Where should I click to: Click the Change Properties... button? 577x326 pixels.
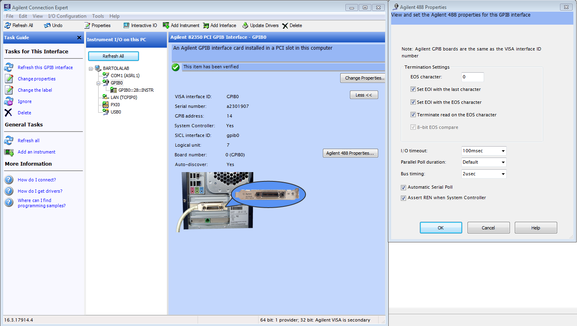[363, 78]
